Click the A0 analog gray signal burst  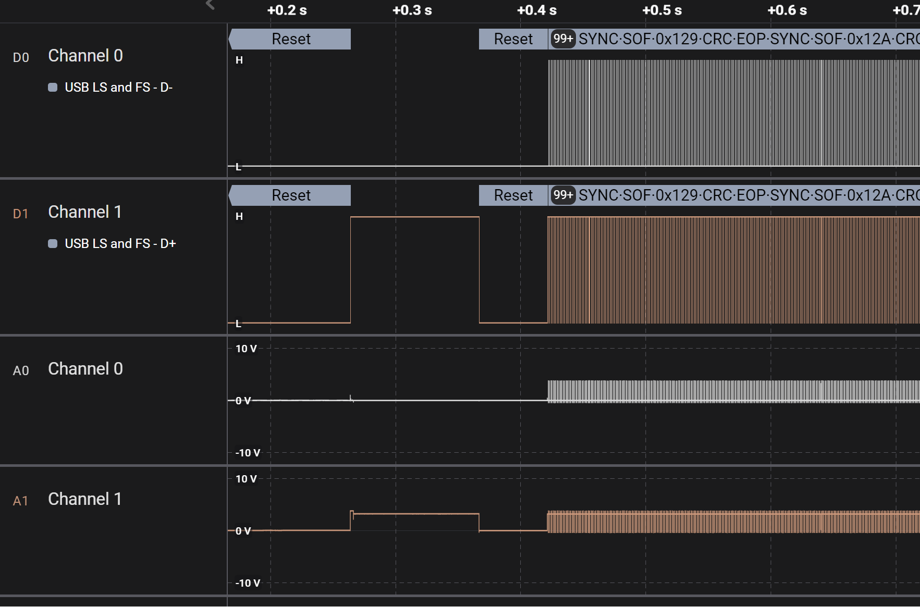[x=733, y=391]
